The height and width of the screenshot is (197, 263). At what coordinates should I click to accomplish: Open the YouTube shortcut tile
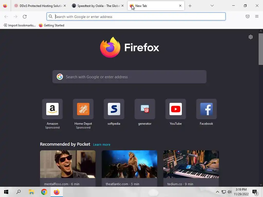click(176, 109)
